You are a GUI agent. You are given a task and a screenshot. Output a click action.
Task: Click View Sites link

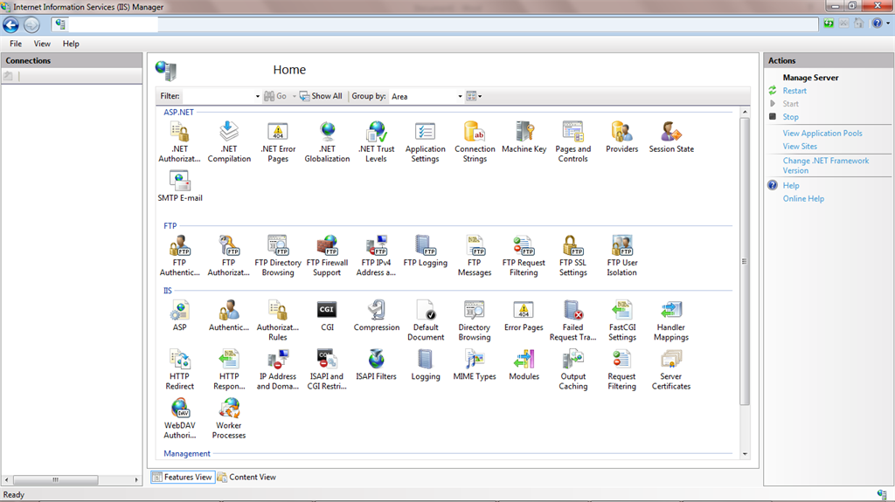tap(800, 147)
